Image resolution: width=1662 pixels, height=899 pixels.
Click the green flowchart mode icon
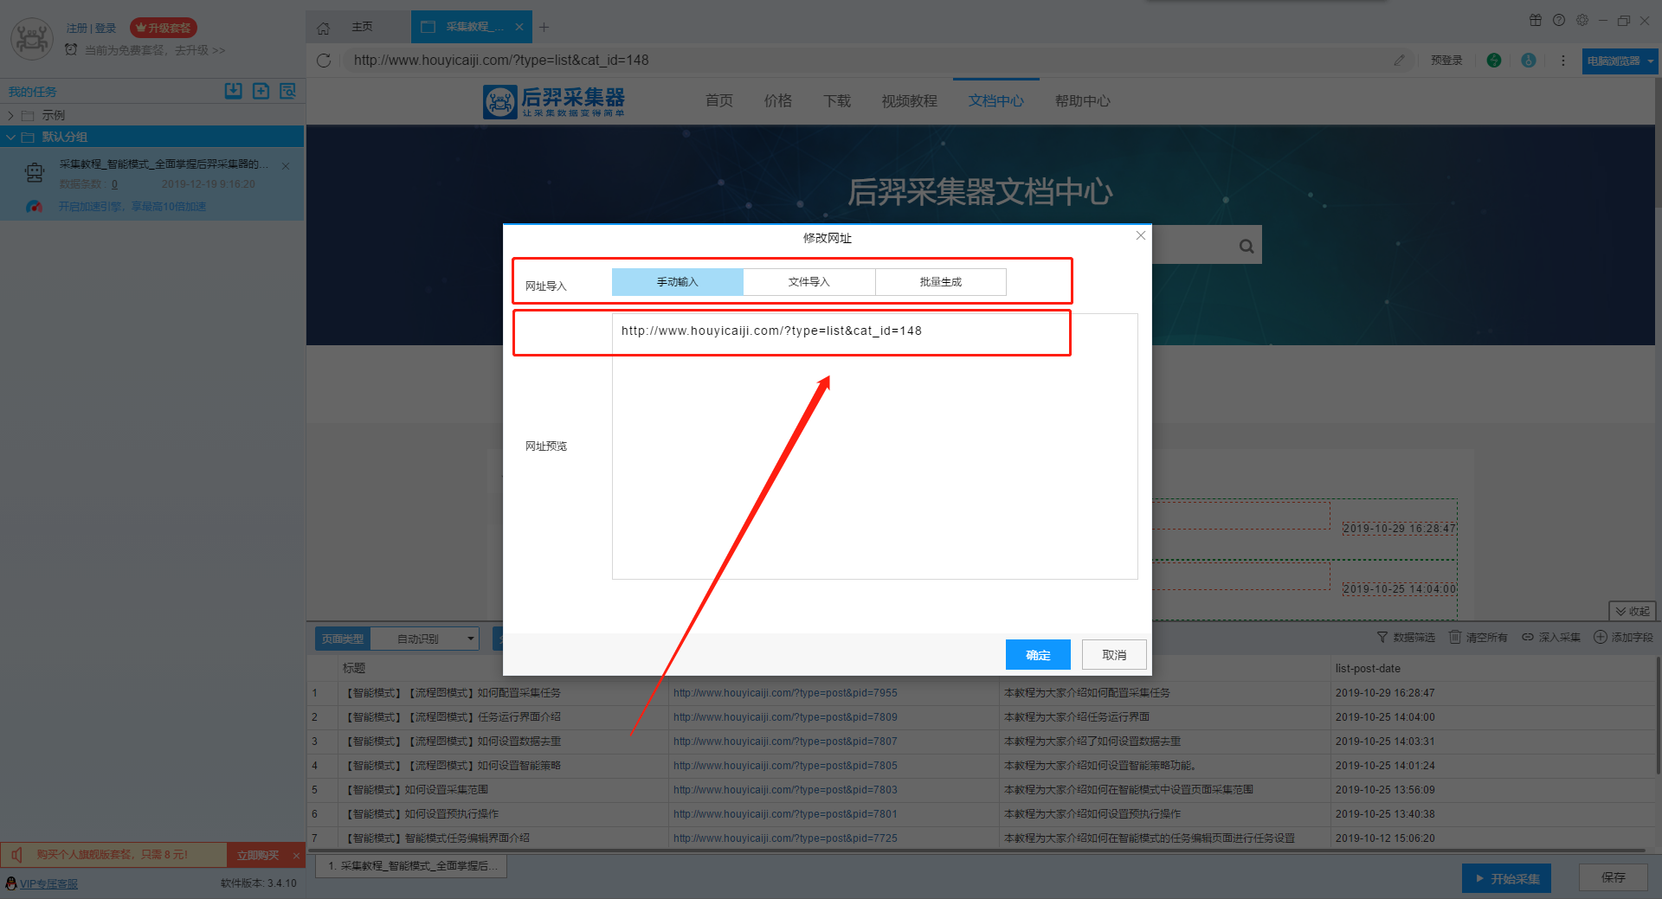pos(1494,61)
